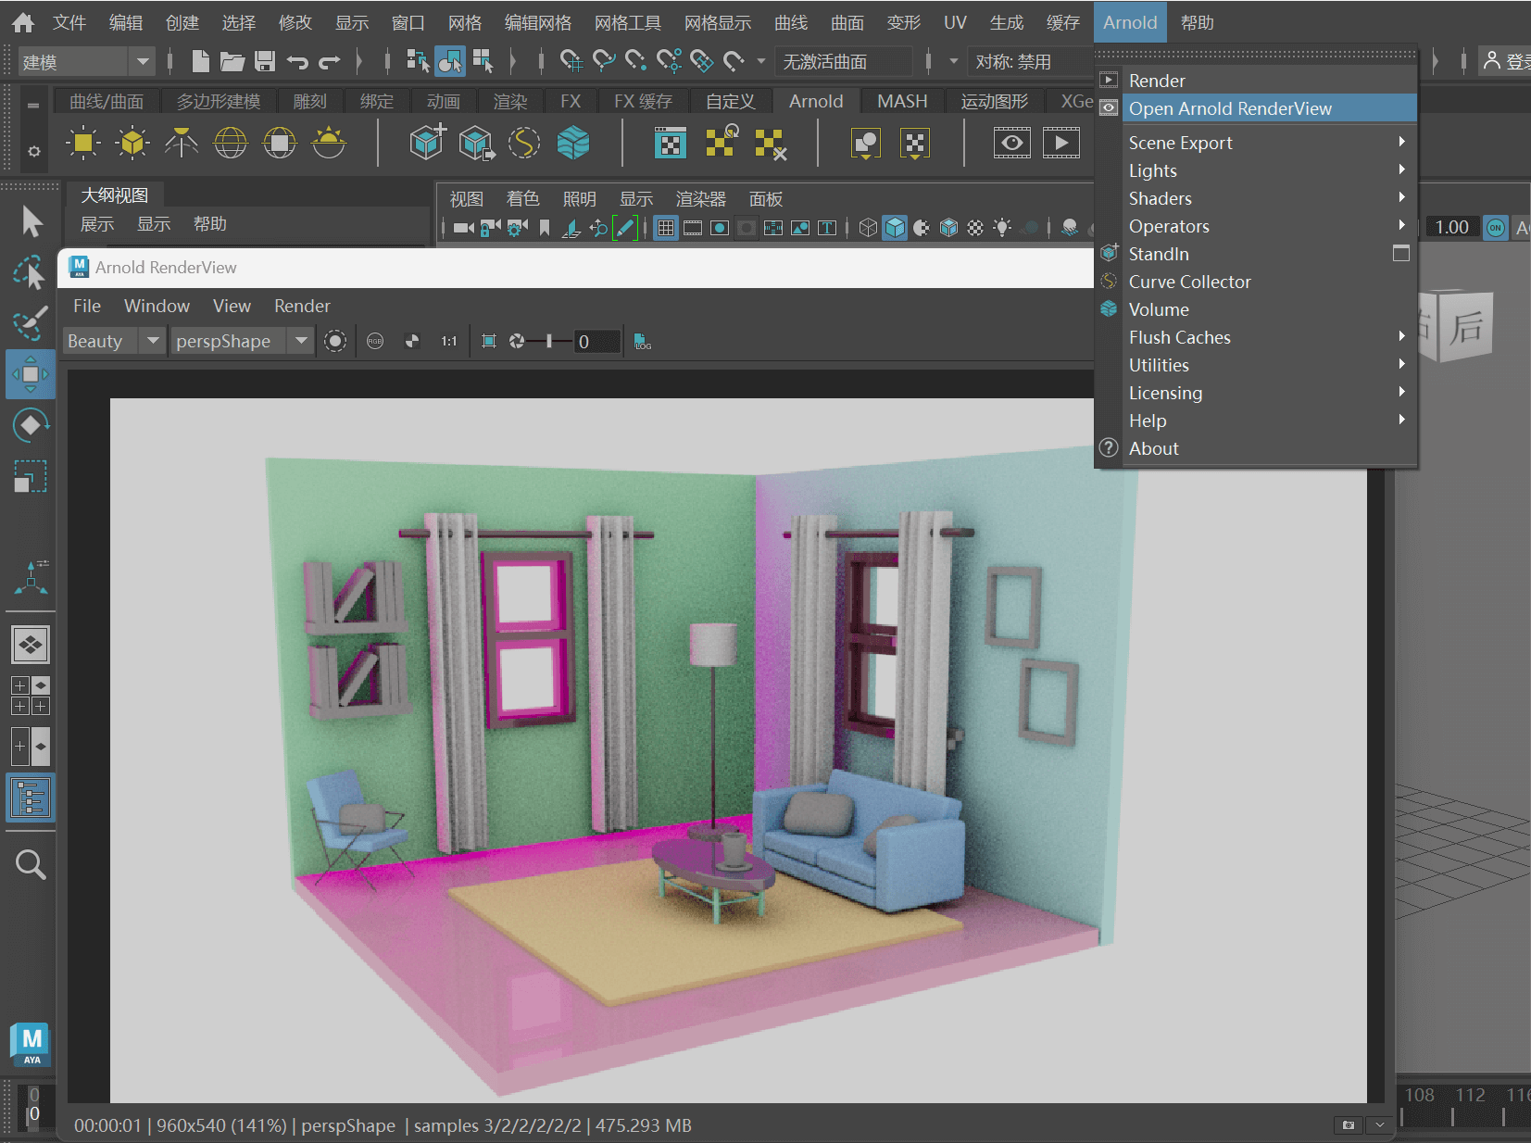Open the RenderView Window menu

coord(157,306)
